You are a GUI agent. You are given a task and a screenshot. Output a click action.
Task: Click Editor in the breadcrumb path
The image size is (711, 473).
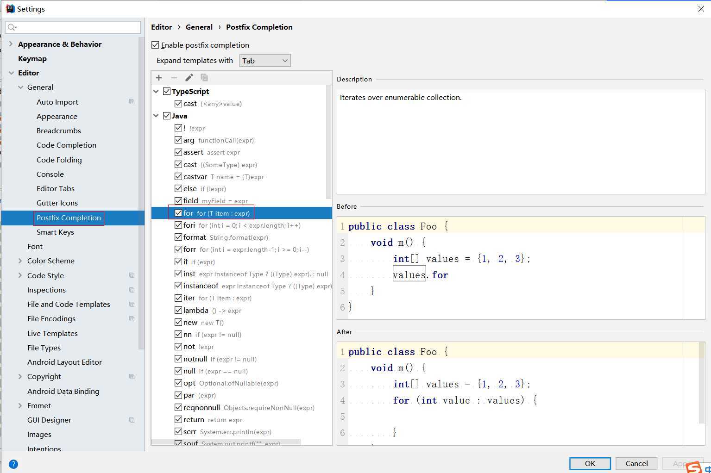[x=161, y=27]
